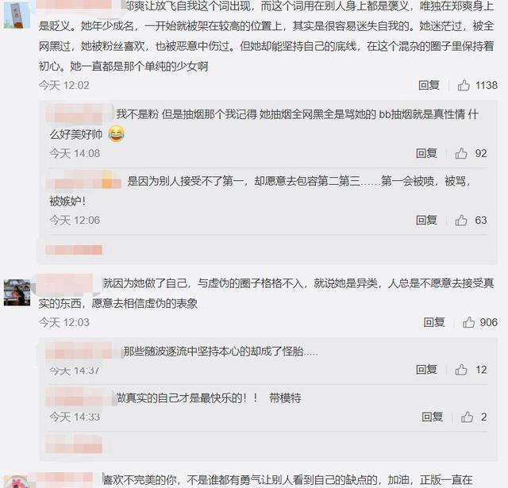Open the bottom commenter's pink avatar

coord(17,482)
